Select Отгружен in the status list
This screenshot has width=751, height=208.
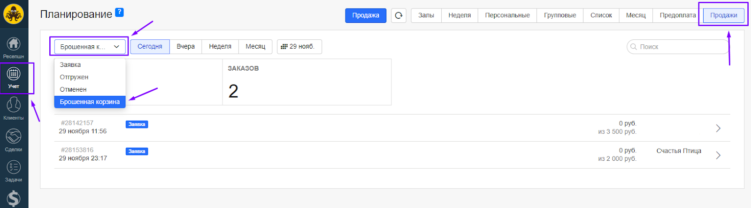[74, 77]
